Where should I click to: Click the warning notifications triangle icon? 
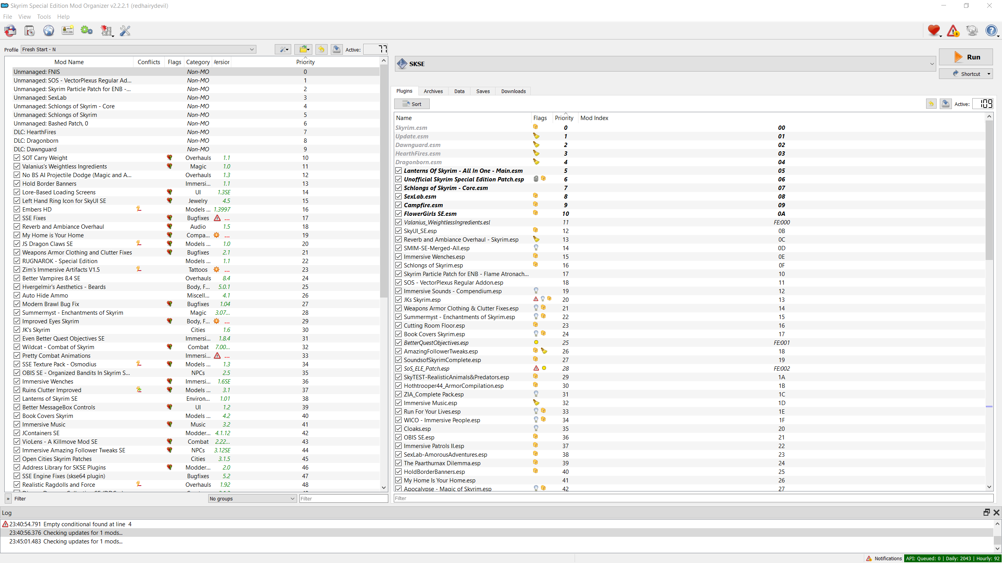(x=953, y=30)
